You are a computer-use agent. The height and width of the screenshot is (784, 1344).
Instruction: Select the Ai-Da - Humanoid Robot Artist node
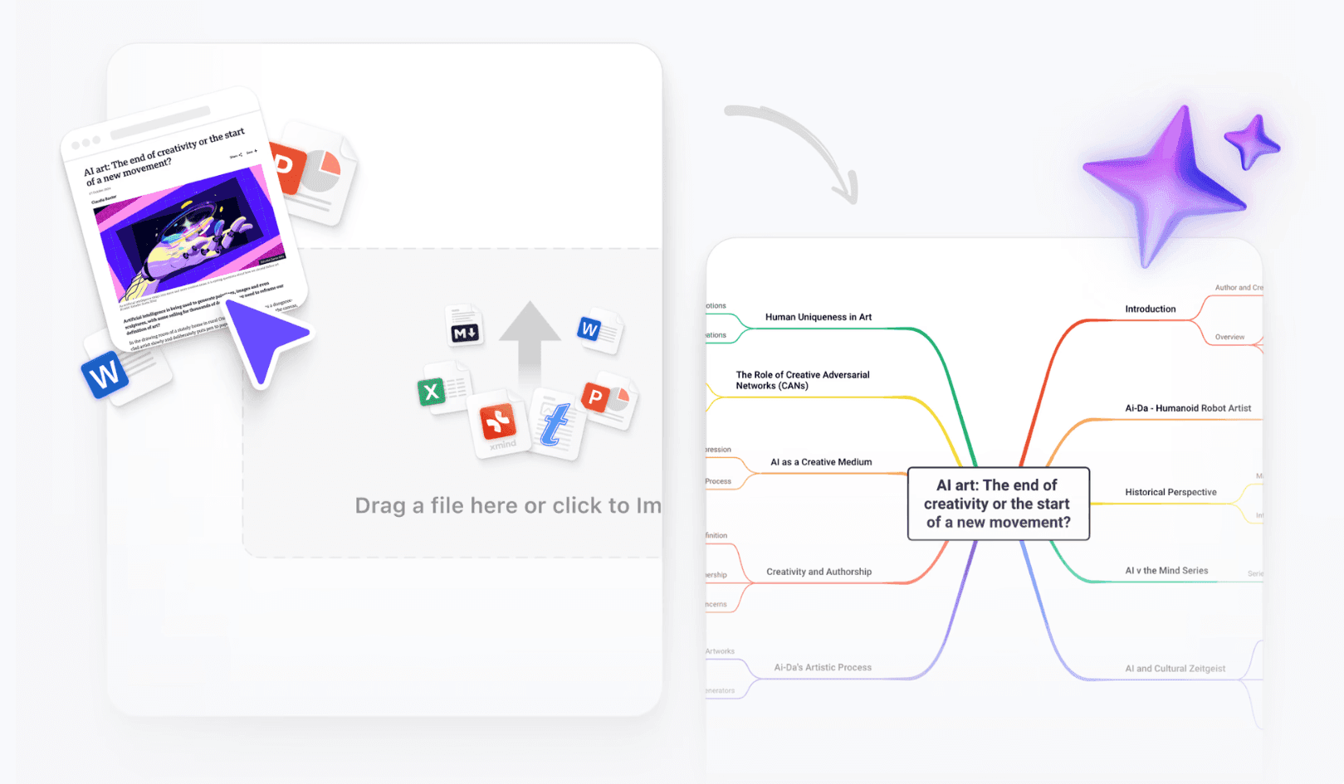pyautogui.click(x=1187, y=408)
